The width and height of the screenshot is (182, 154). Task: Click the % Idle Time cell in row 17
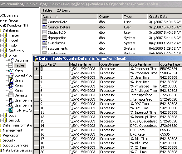click(144, 139)
